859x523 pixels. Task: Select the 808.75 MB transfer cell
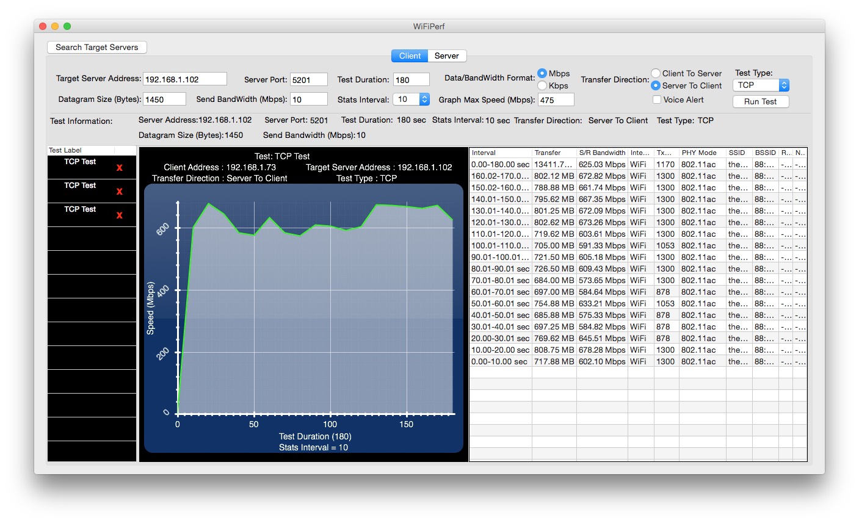tap(554, 350)
